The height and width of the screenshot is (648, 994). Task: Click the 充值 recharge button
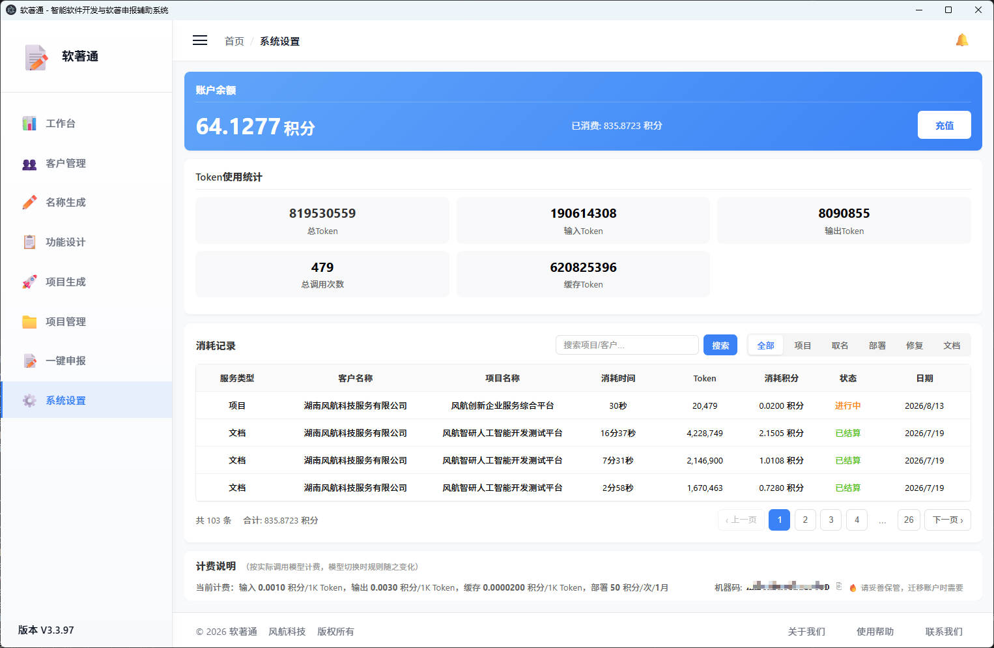click(x=944, y=125)
